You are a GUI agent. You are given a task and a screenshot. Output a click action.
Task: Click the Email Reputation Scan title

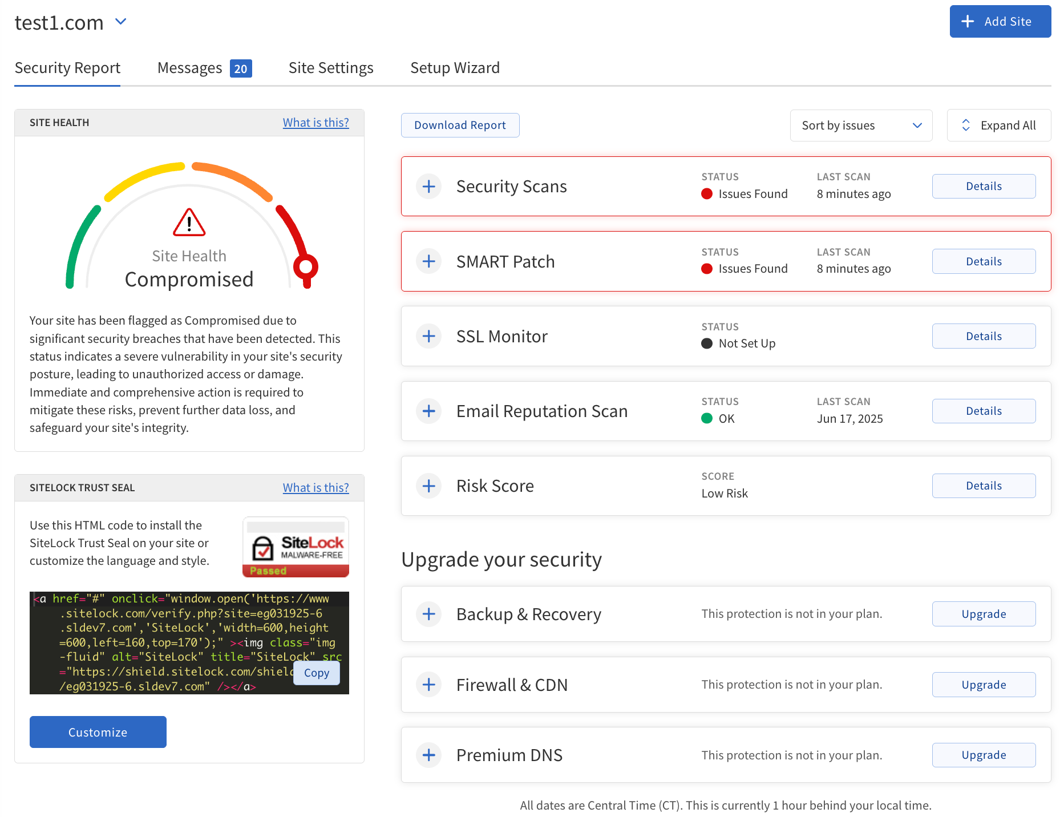pyautogui.click(x=542, y=411)
